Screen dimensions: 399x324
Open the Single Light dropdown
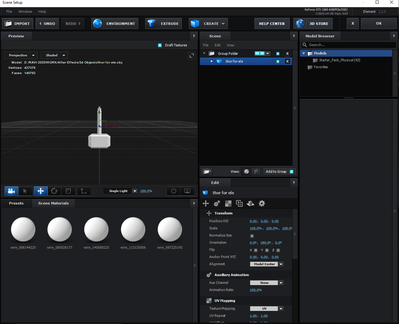[x=121, y=191]
